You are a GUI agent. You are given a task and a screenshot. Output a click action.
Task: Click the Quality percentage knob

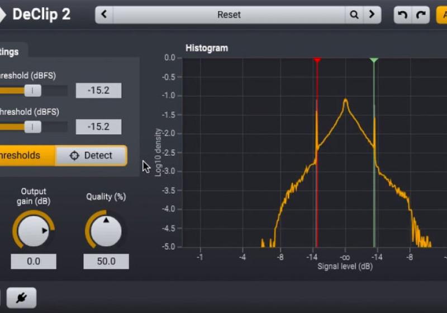point(106,230)
